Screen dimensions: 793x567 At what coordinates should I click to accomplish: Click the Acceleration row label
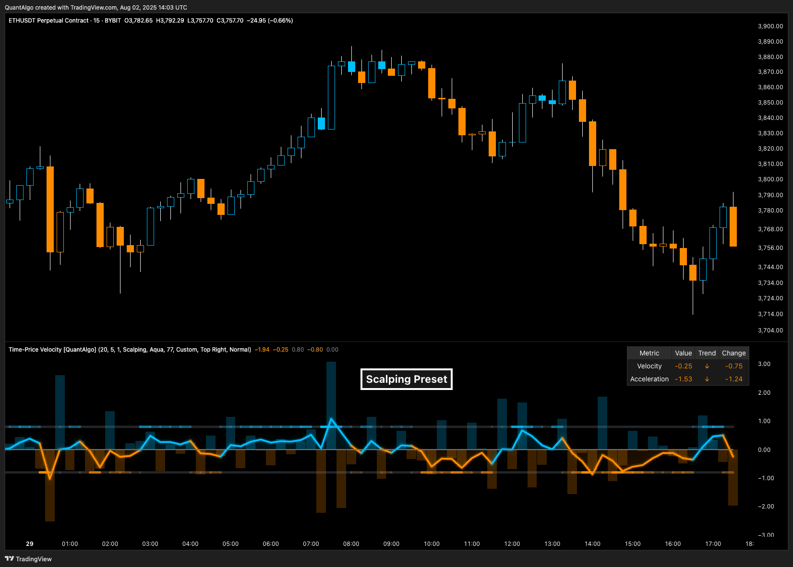(649, 379)
